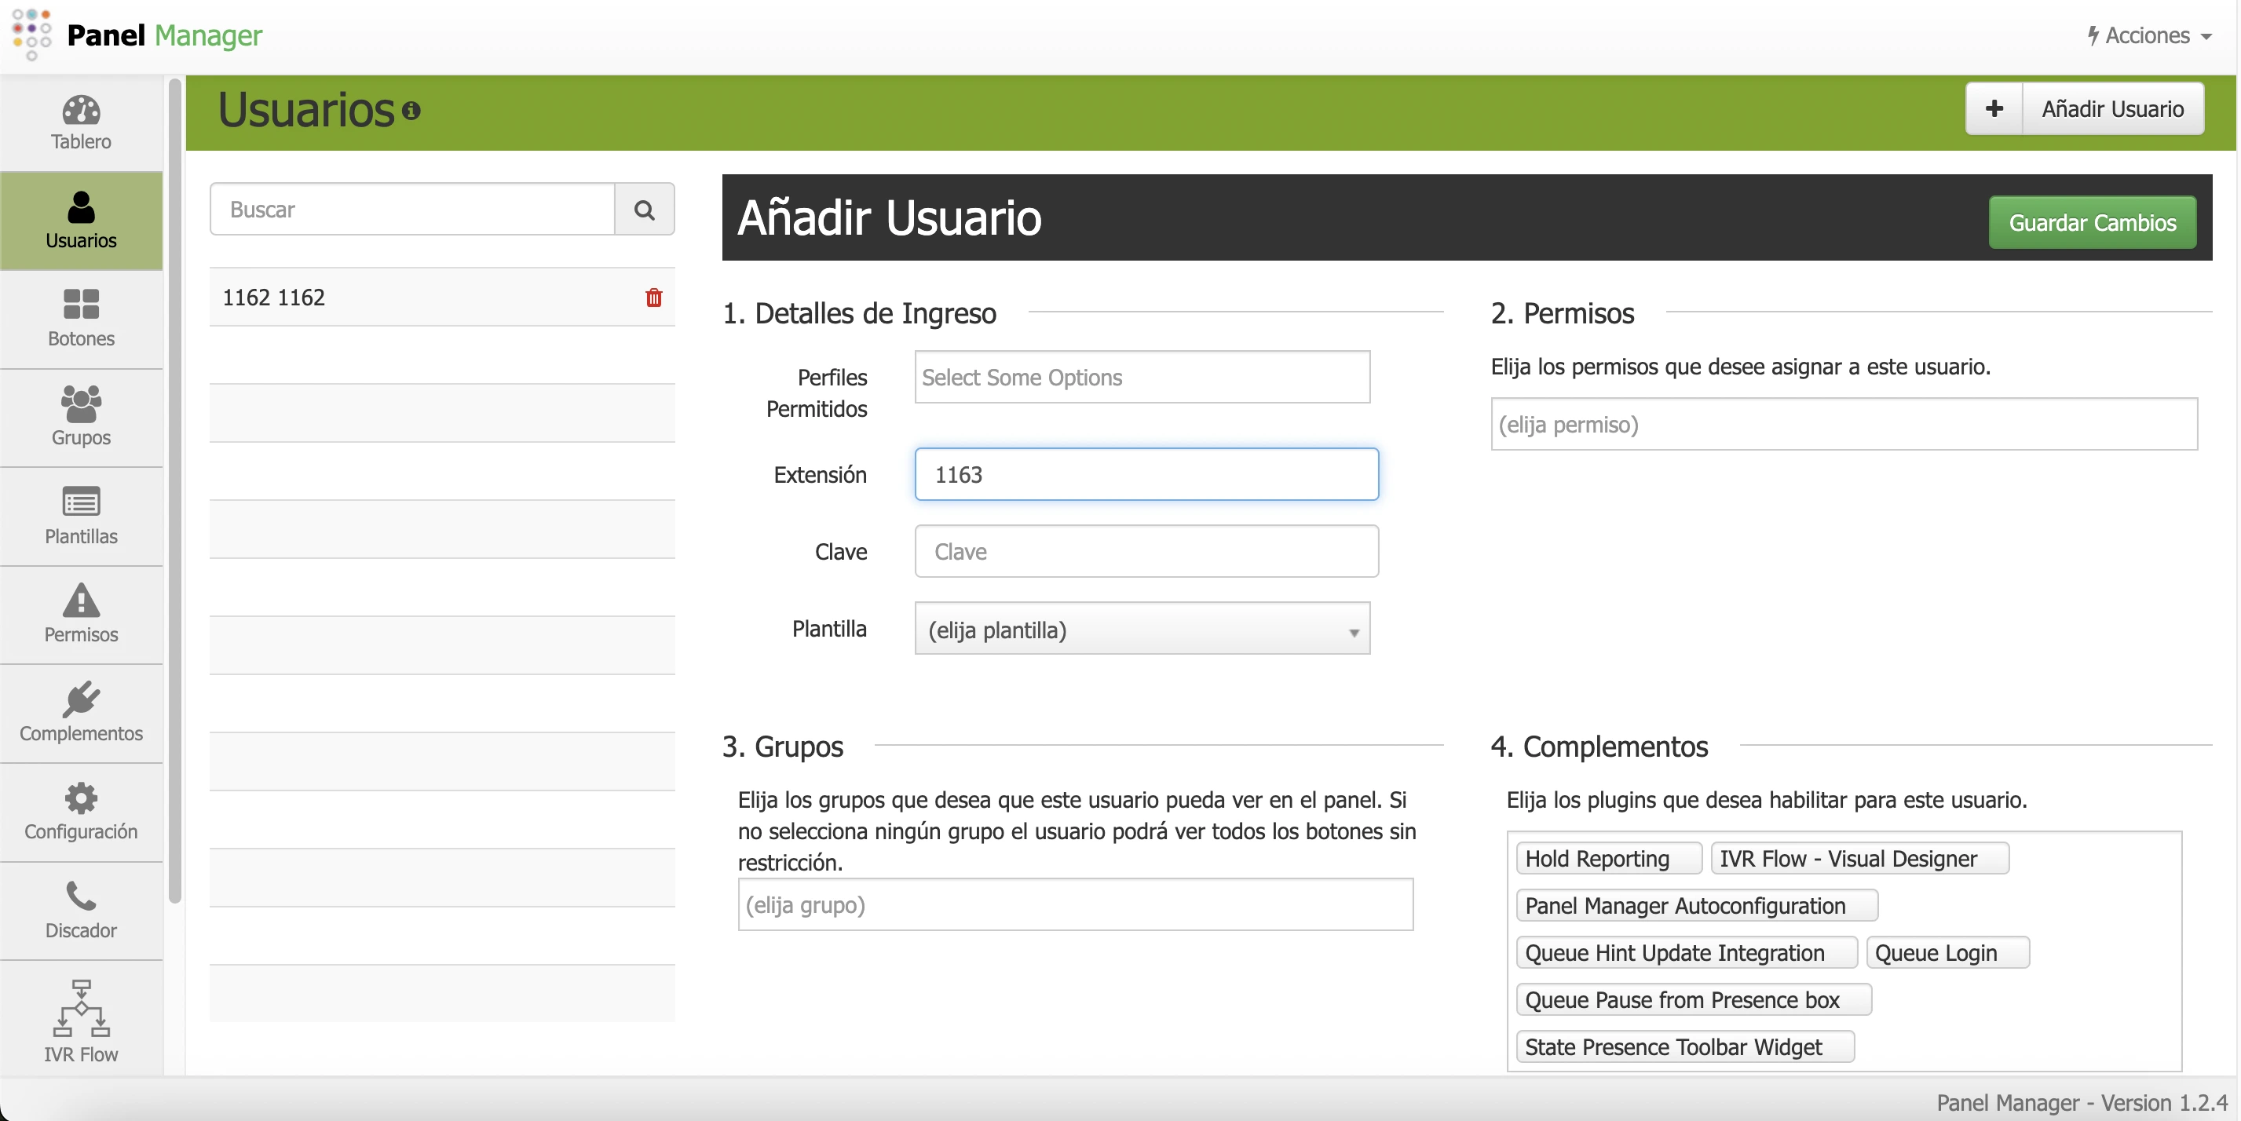Enable the Queue Login plugin
Viewport: 2241px width, 1121px height.
[1948, 951]
